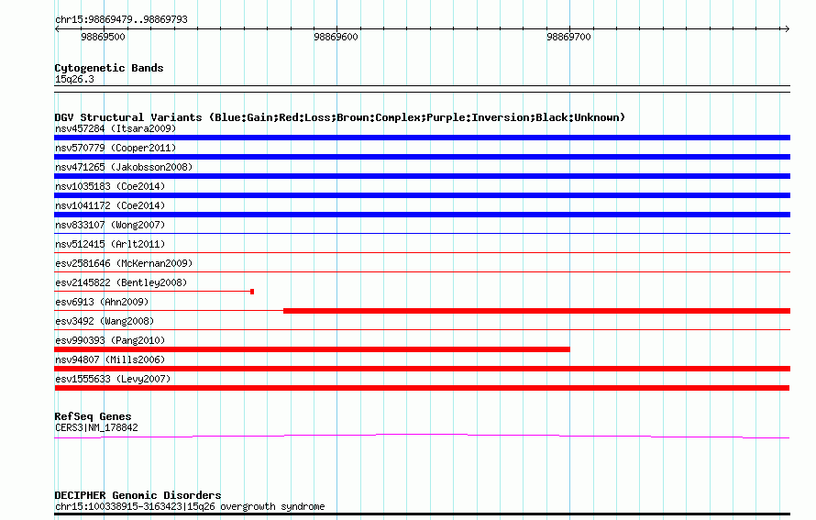Image resolution: width=816 pixels, height=520 pixels.
Task: Click the nsv94807 (Mills2006) loss bar
Action: tap(422, 369)
